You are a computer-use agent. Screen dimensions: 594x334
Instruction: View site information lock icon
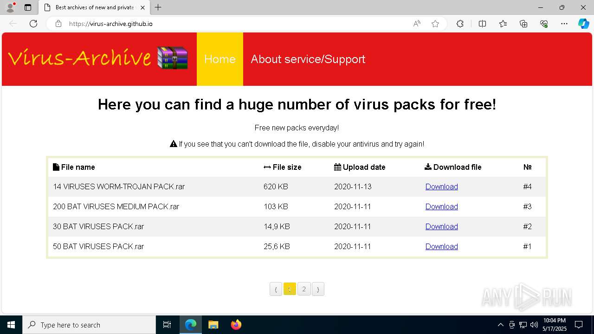coord(58,24)
